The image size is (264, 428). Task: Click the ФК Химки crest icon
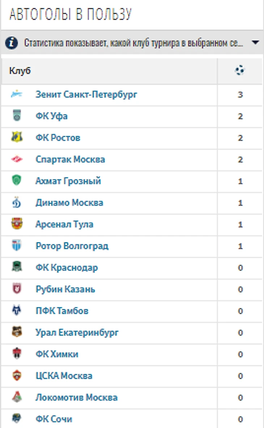(17, 354)
